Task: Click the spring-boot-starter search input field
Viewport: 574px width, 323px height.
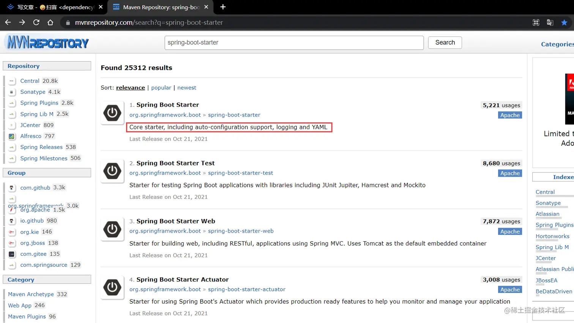Action: [x=294, y=43]
